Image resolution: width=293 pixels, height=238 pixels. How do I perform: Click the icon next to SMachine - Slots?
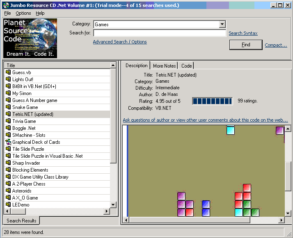pos(8,135)
